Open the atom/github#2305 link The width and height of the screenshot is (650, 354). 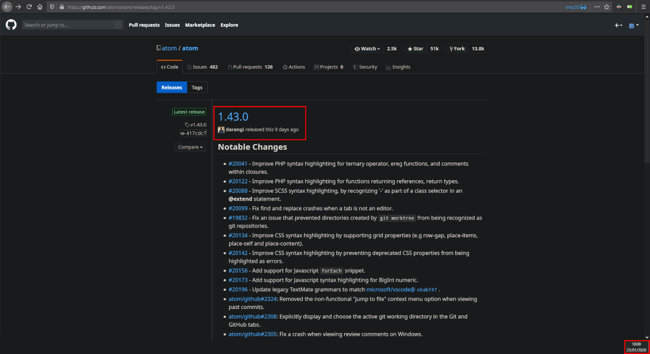pyautogui.click(x=253, y=334)
